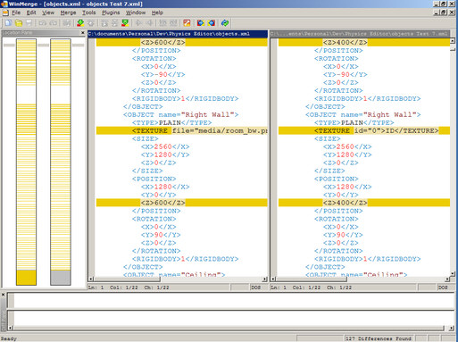Click the Open folder toolbar icon
Image resolution: width=458 pixels, height=342 pixels.
(x=19, y=23)
